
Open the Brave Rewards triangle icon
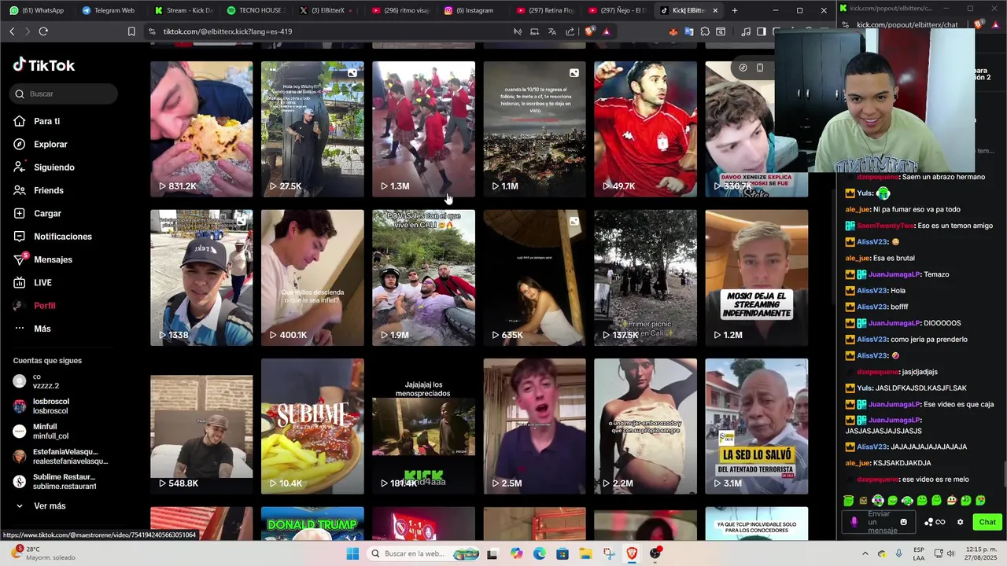pyautogui.click(x=606, y=31)
